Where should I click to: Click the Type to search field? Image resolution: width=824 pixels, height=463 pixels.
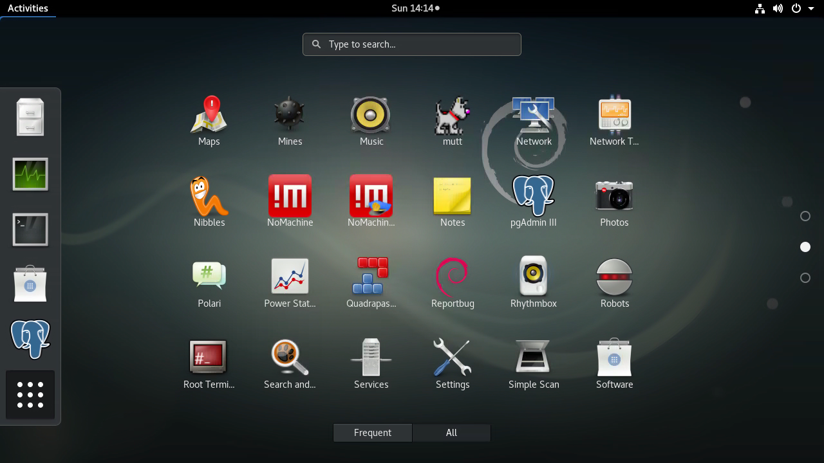pos(412,44)
